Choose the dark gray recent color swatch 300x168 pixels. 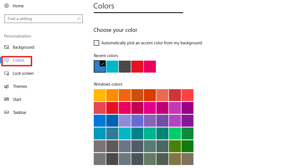pyautogui.click(x=125, y=66)
